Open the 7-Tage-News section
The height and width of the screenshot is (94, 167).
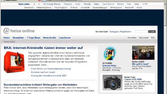click(x=33, y=38)
